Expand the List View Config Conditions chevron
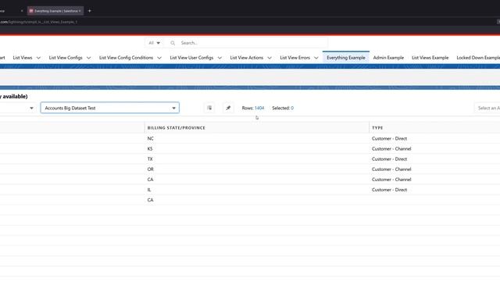The width and height of the screenshot is (500, 281). click(159, 58)
